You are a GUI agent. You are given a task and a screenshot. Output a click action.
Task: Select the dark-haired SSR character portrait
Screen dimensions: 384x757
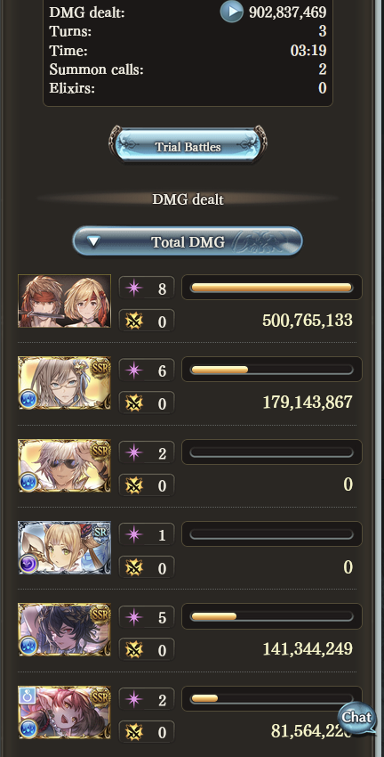coord(65,630)
